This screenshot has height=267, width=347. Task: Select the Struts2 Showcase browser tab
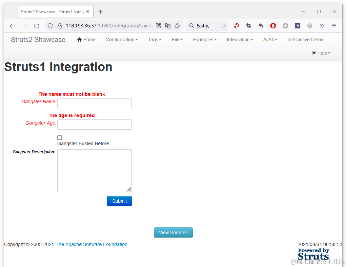(53, 12)
